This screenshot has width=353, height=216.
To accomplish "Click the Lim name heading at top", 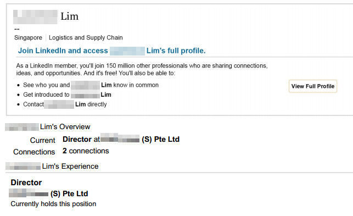I will [x=70, y=16].
